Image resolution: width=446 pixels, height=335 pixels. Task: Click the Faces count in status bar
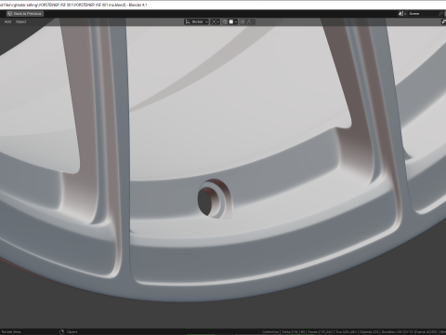coord(321,332)
